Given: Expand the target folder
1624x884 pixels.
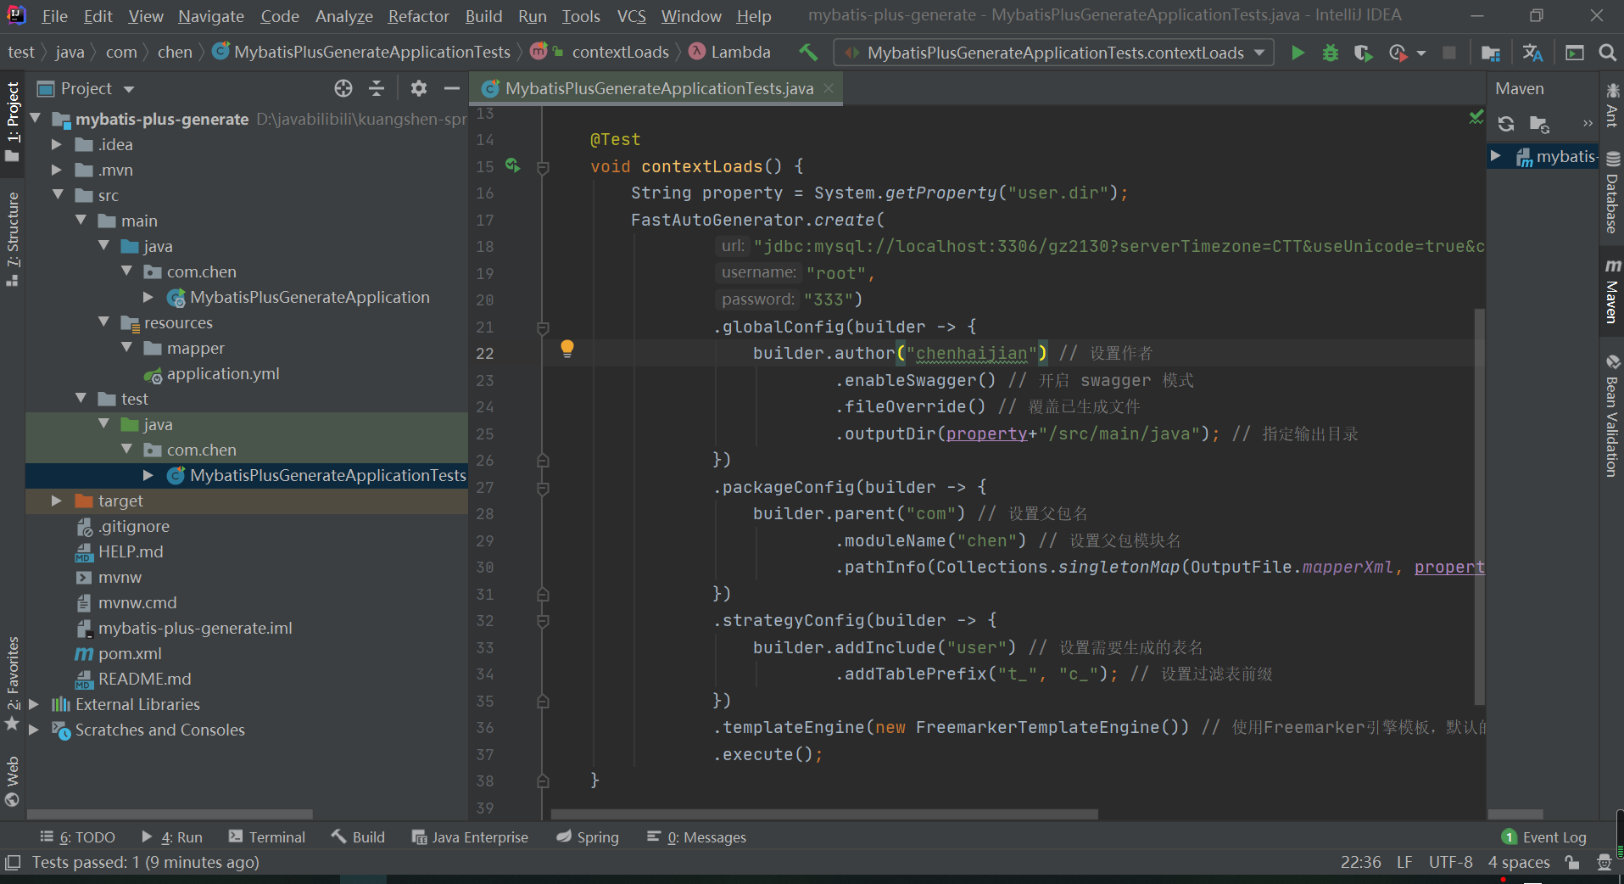Looking at the screenshot, I should pos(56,501).
